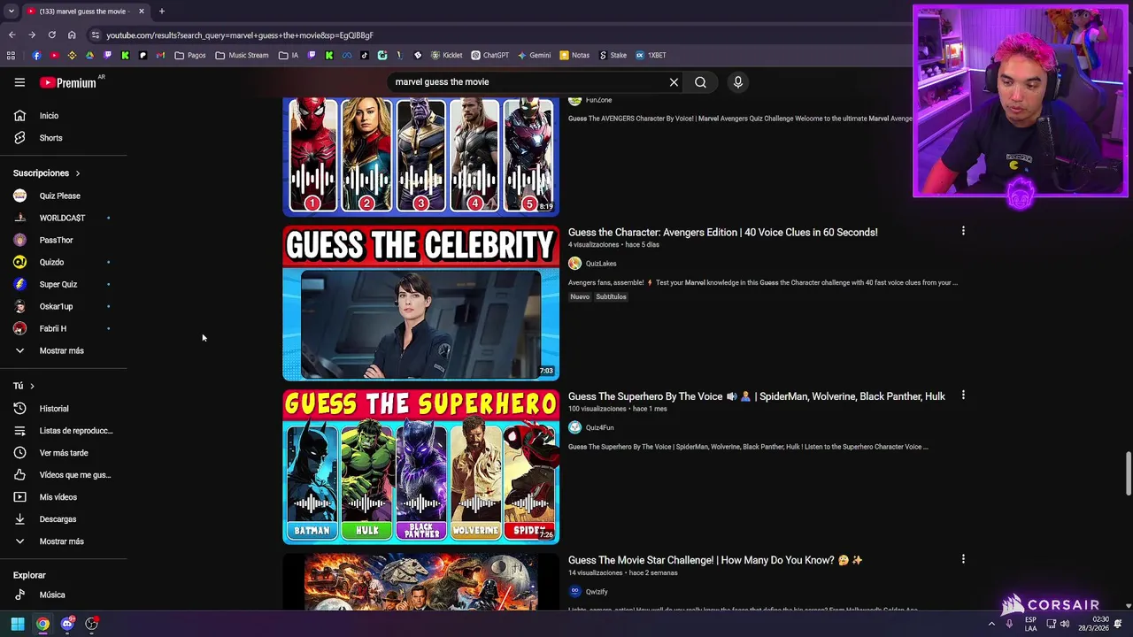Open title Guess The Movie Star Challenge

click(715, 560)
